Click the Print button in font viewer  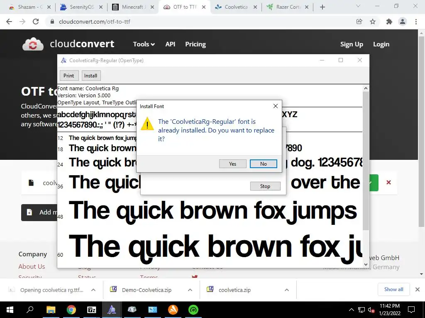tap(69, 75)
